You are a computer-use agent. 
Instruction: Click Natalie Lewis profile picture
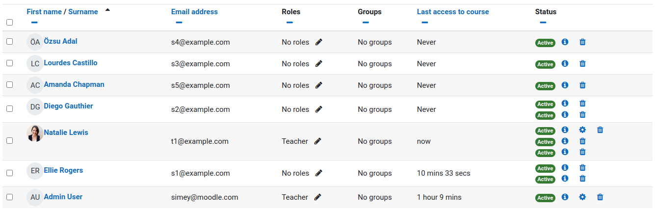click(35, 133)
